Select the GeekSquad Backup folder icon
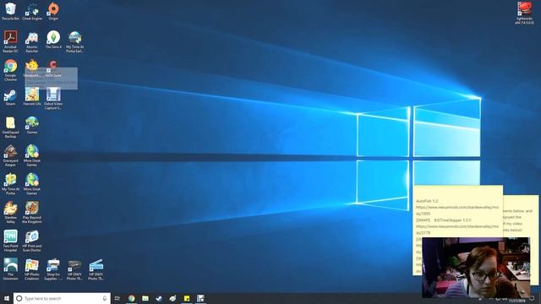 10,128
